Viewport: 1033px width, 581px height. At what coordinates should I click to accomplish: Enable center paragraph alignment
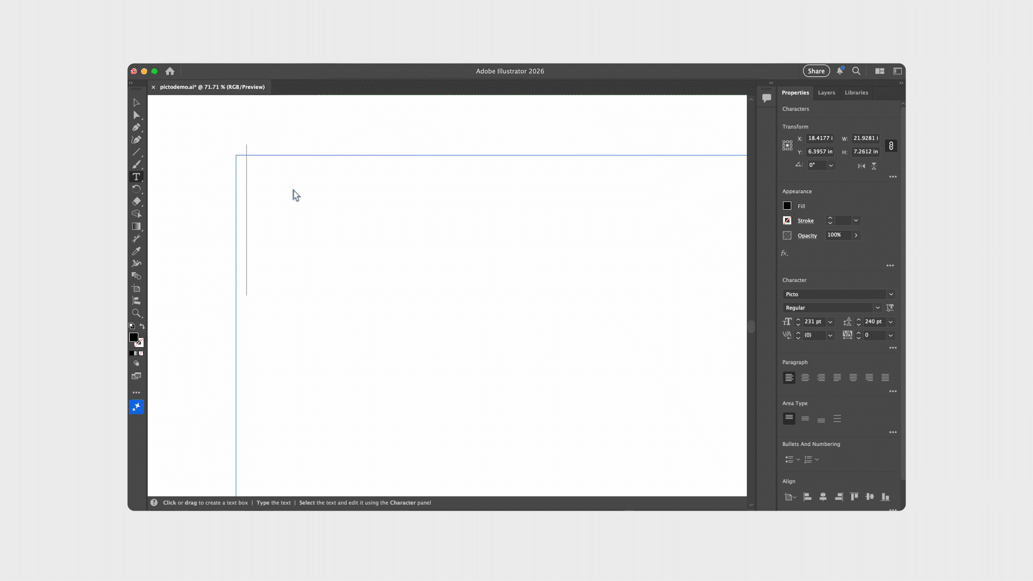click(805, 378)
